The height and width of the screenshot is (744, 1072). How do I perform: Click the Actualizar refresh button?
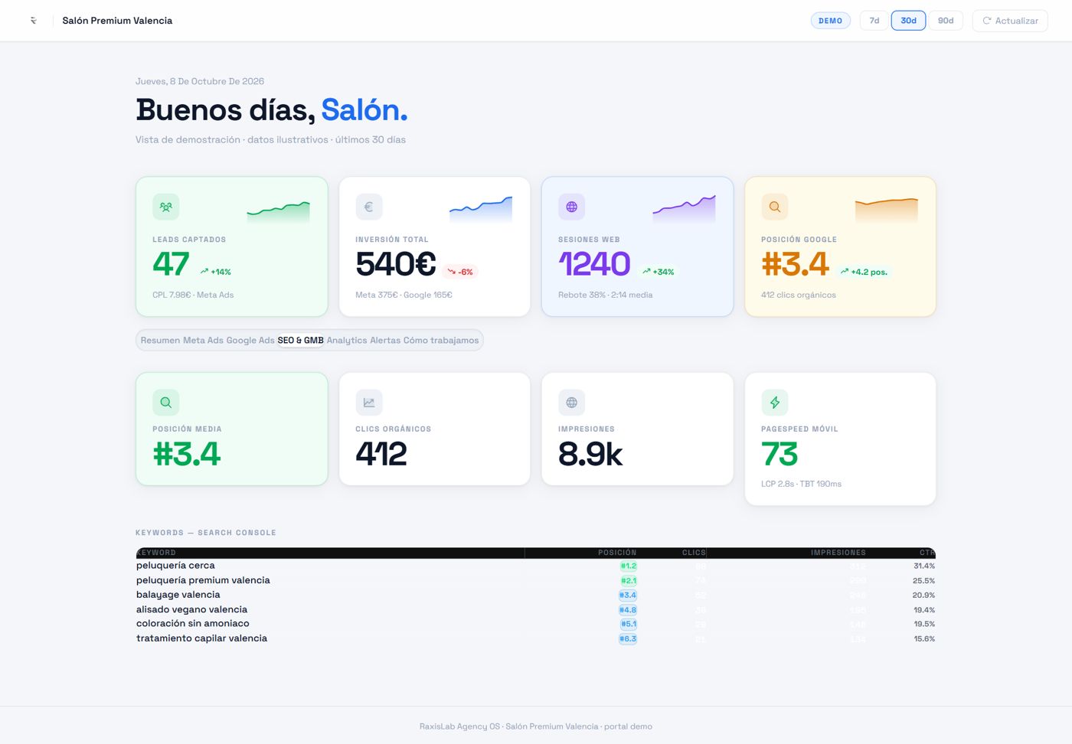click(x=1010, y=21)
